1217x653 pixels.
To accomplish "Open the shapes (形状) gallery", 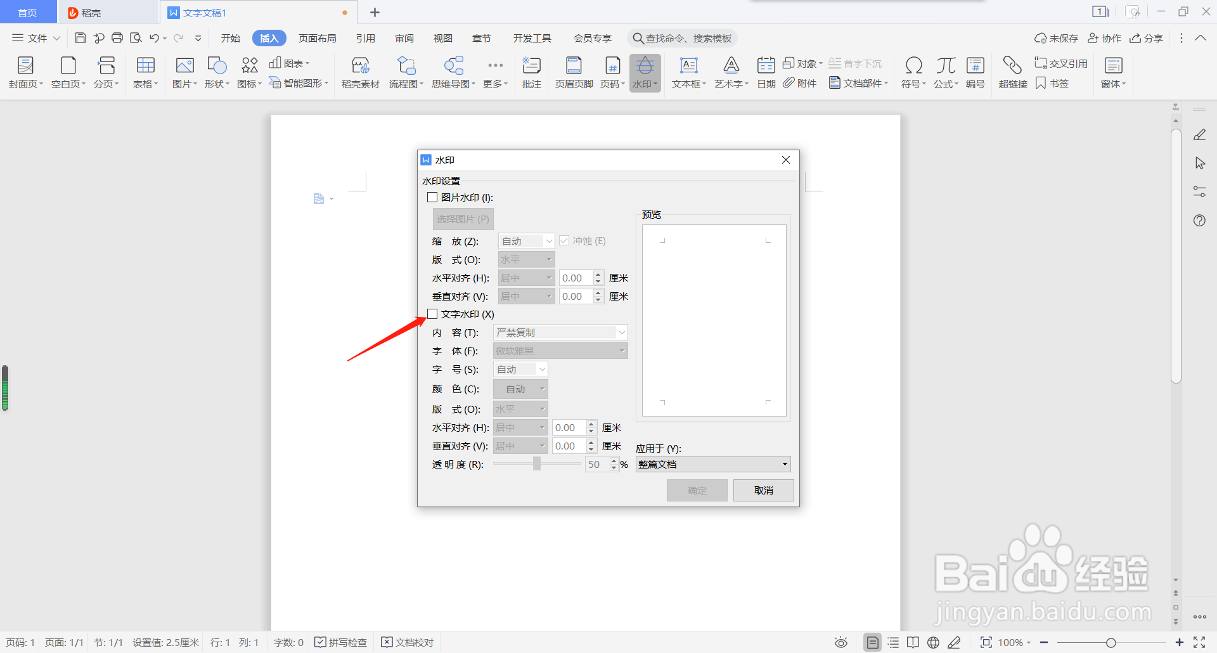I will click(x=217, y=73).
